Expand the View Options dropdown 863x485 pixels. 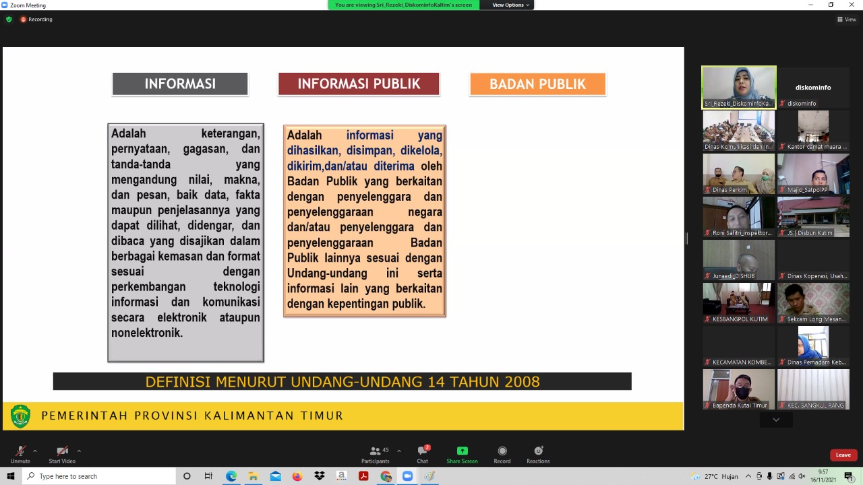[510, 5]
